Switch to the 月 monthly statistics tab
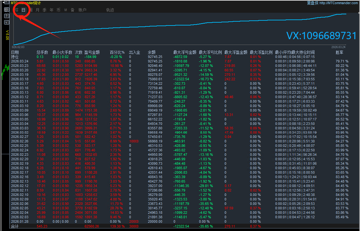360x231 pixels. pyautogui.click(x=38, y=10)
